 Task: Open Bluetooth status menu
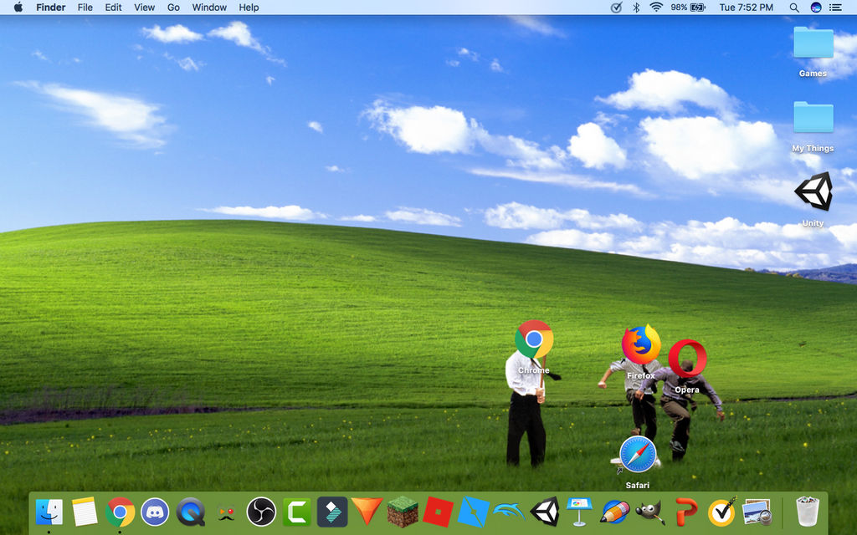coord(636,7)
